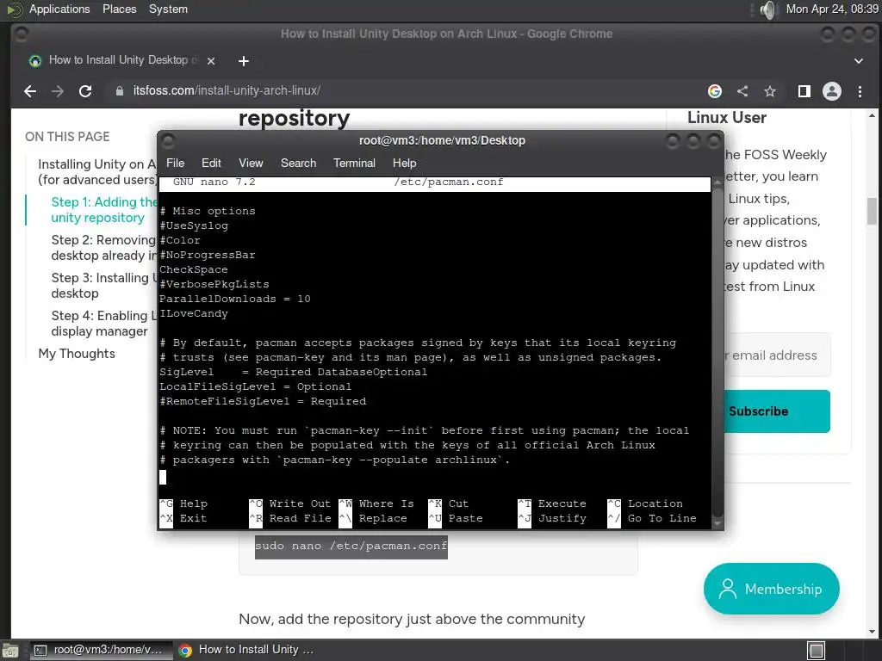The width and height of the screenshot is (882, 661).
Task: Open Chrome three-dot menu
Action: coord(860,91)
